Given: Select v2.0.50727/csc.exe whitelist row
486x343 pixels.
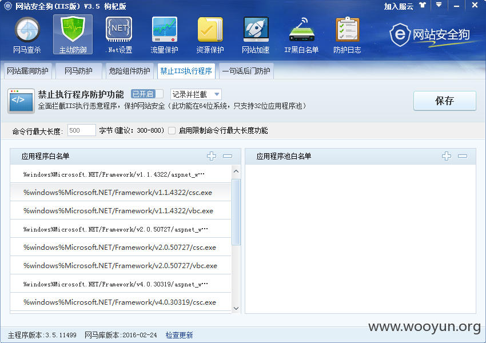Looking at the screenshot, I should (121, 248).
